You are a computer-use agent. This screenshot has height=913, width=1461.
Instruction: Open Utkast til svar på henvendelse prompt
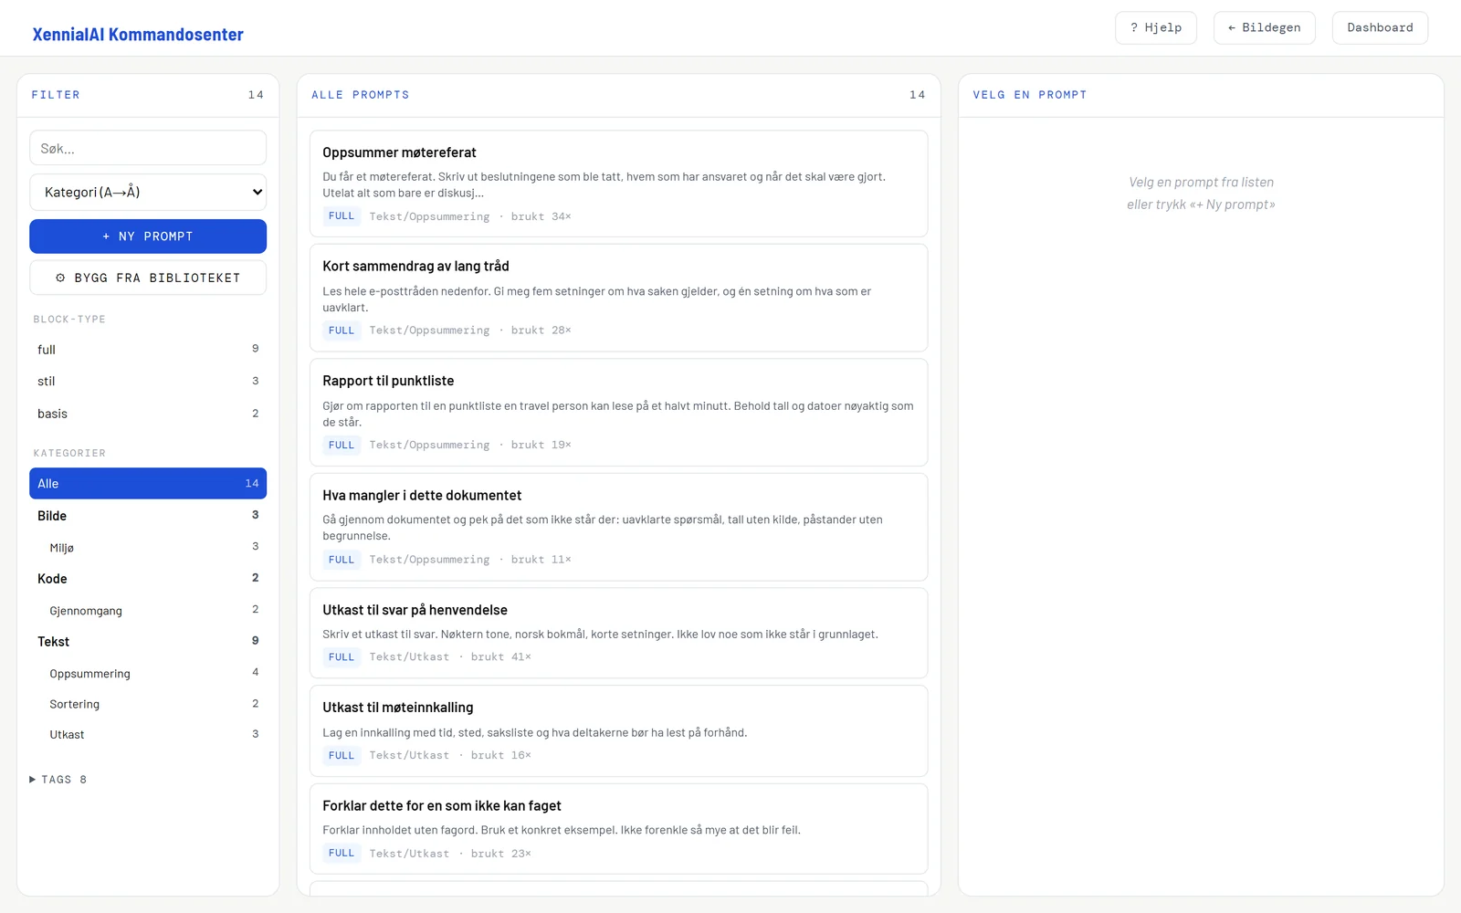[x=619, y=633]
